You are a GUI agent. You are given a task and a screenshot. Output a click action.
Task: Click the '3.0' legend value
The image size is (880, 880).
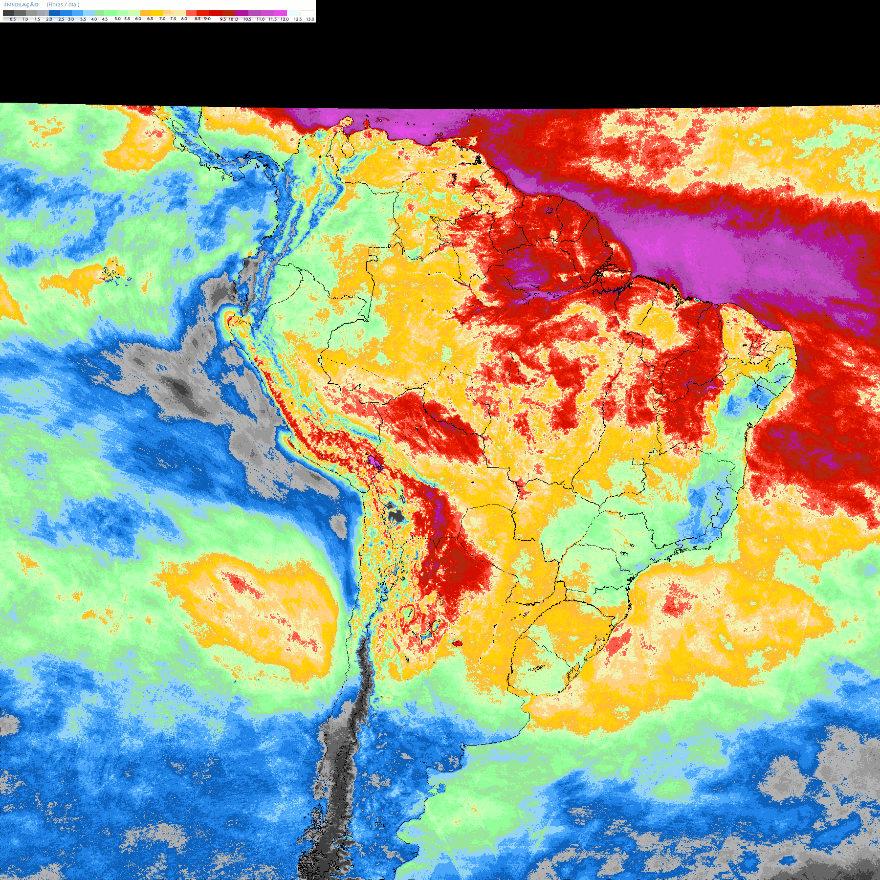tap(71, 19)
